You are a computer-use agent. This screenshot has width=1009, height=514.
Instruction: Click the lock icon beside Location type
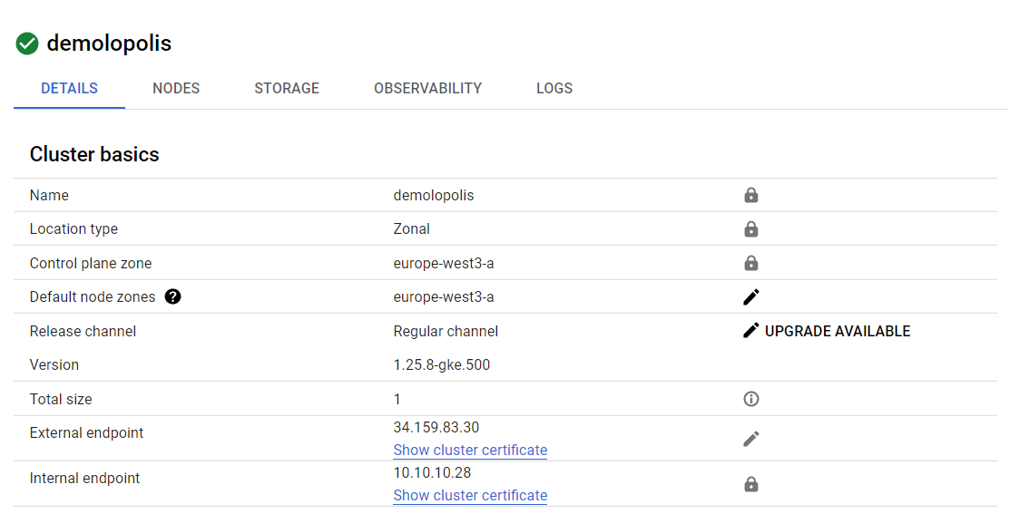click(750, 229)
